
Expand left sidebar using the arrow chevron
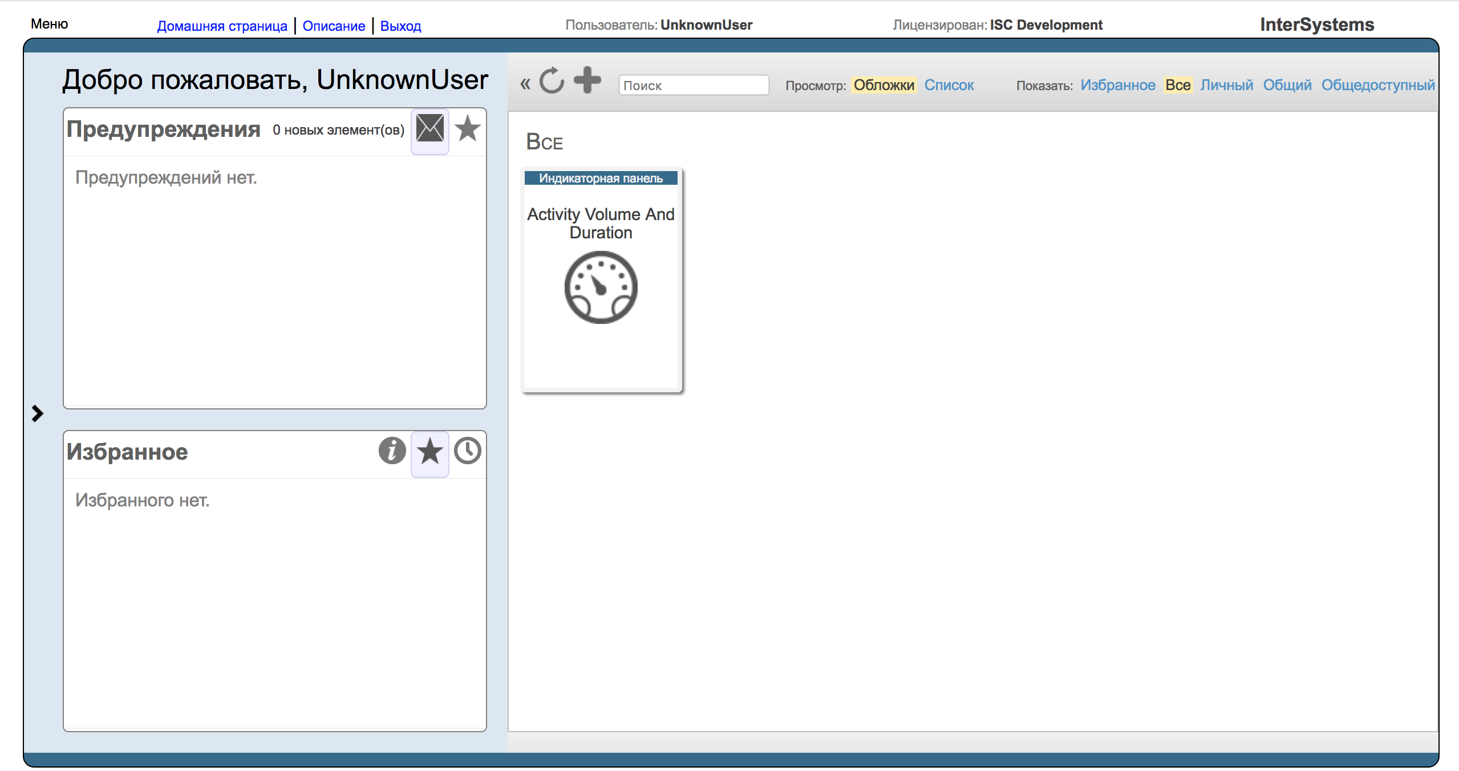[38, 413]
